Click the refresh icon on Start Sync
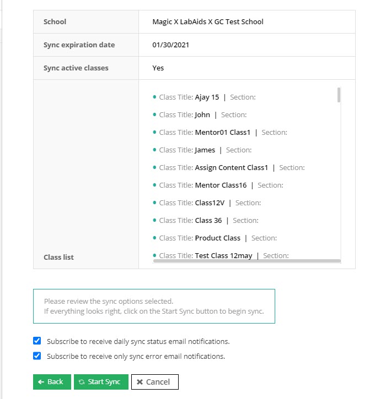This screenshot has height=399, width=391. (82, 382)
